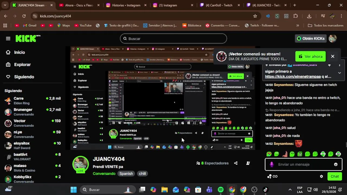Focus the Kick Buscar search field

pyautogui.click(x=173, y=38)
